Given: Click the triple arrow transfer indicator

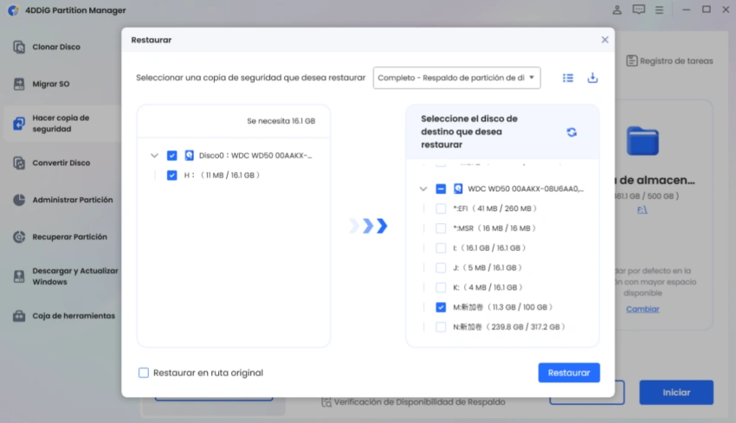Looking at the screenshot, I should click(x=369, y=226).
